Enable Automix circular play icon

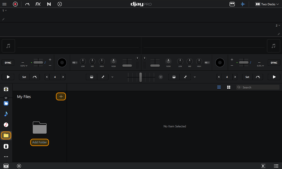click(60, 4)
